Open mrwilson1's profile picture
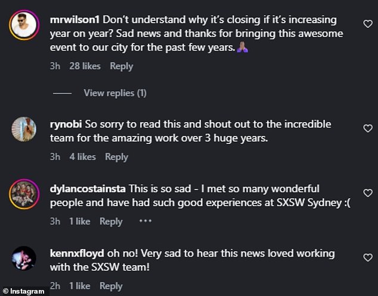This screenshot has height=296, width=378. (x=24, y=25)
